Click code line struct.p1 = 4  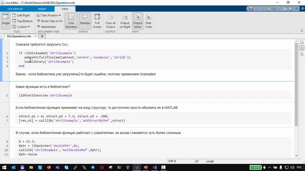[63, 116]
